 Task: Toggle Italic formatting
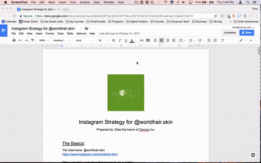coord(120,40)
